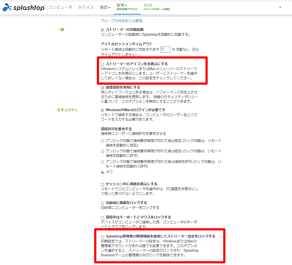292x265 pixels.
Task: Click the text コンピューターの起動時にSplashtopを自動的に起動する。
Action: coord(146,34)
